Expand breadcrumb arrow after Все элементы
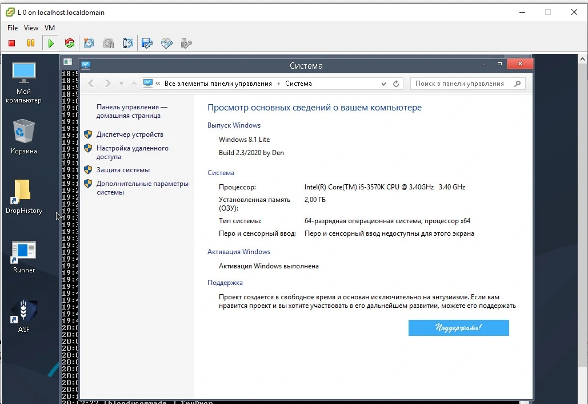Viewport: 588px width, 404px height. tap(279, 84)
